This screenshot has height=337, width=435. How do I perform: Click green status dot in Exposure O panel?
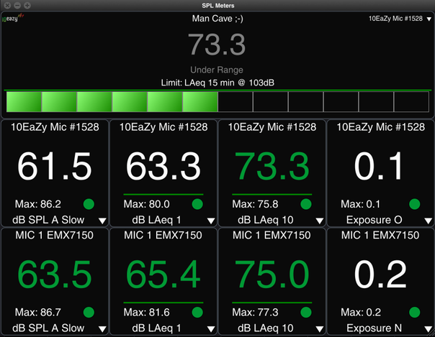(414, 204)
